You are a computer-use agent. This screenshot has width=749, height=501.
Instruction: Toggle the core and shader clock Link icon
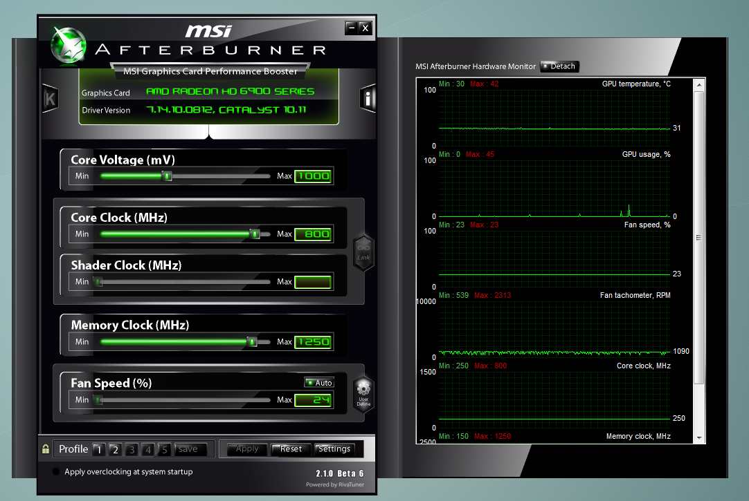click(x=363, y=253)
